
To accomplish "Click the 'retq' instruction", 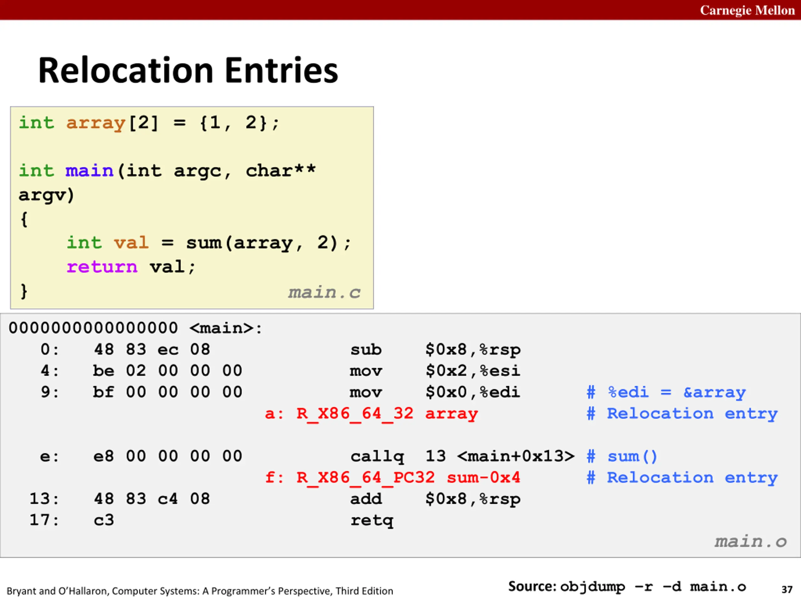I will [x=372, y=521].
